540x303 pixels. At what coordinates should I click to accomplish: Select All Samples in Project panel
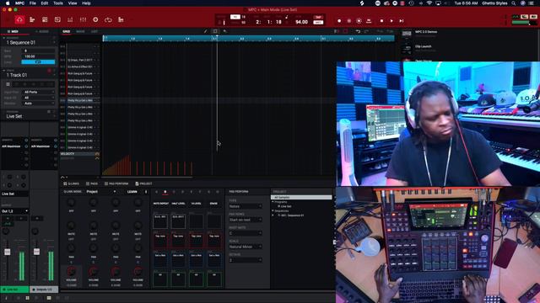pos(301,198)
